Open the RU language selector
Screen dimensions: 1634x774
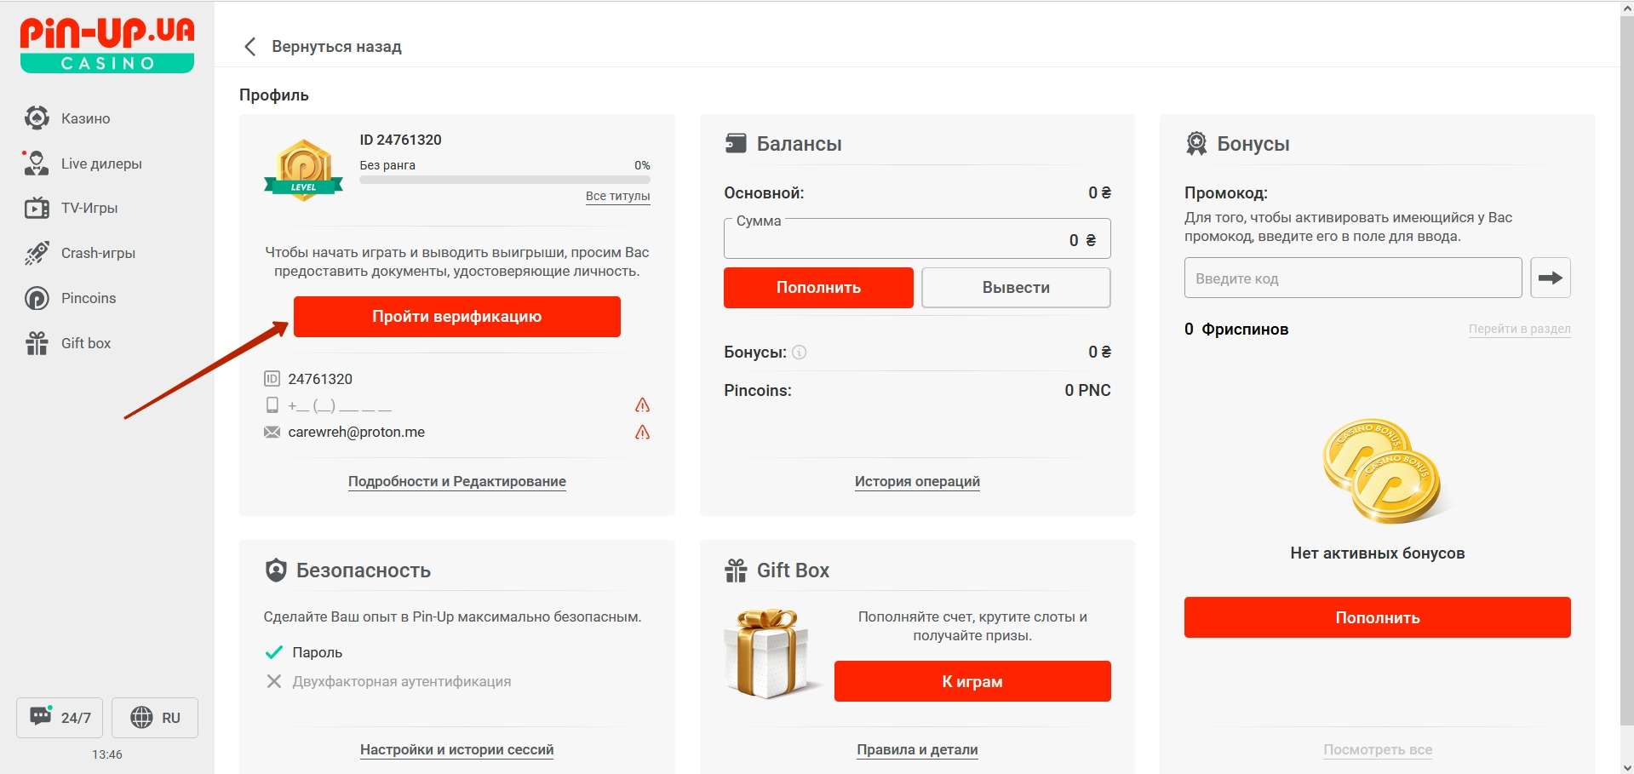point(155,717)
